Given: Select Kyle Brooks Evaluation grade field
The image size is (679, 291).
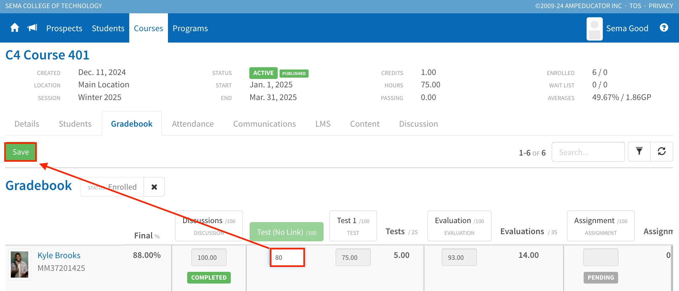Looking at the screenshot, I should point(459,257).
